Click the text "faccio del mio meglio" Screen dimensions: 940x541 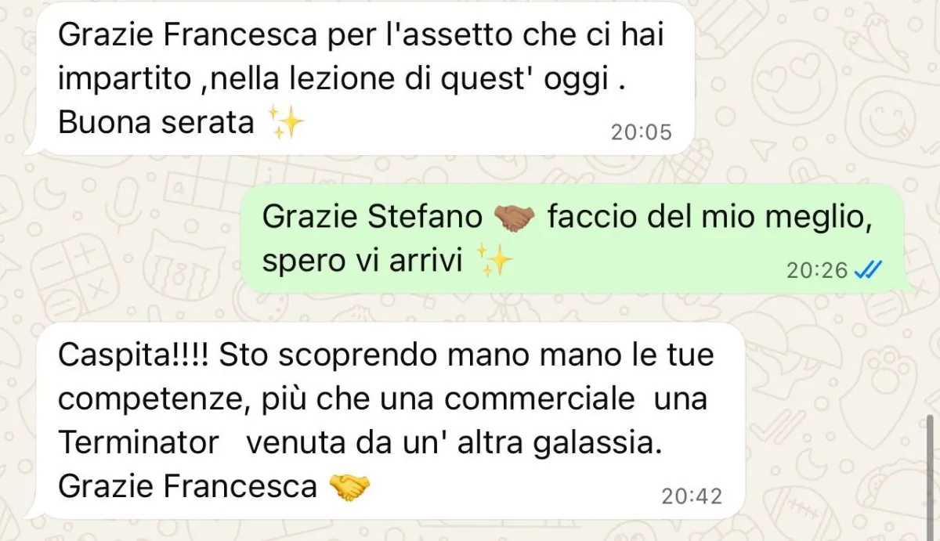(x=710, y=218)
